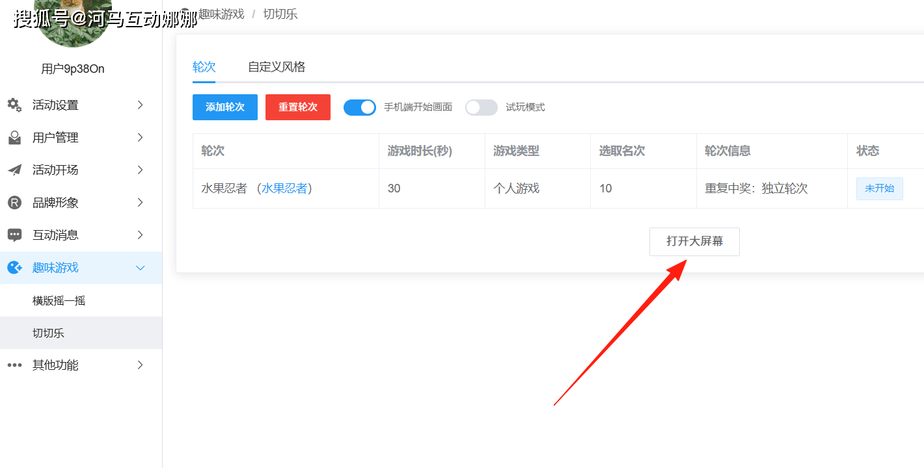The height and width of the screenshot is (468, 924).
Task: Toggle the 未开始 status badge
Action: point(879,188)
